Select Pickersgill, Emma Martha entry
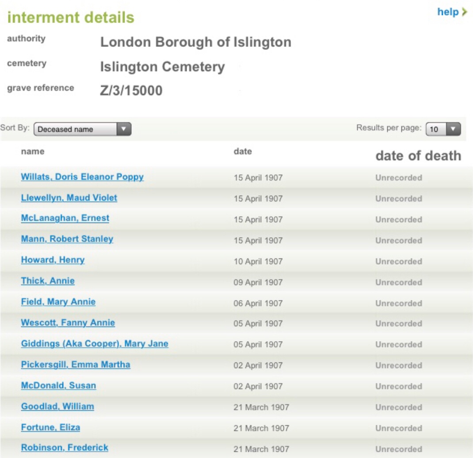 [x=76, y=365]
